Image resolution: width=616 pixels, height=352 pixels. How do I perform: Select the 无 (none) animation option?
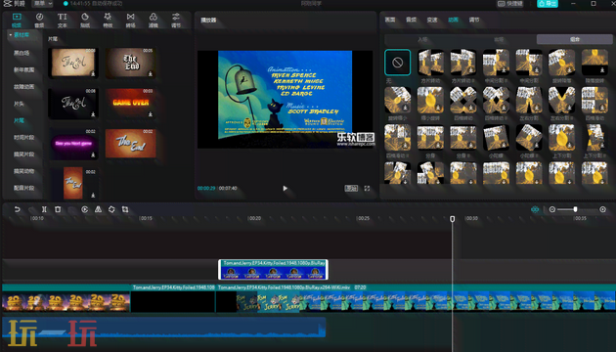pos(398,62)
